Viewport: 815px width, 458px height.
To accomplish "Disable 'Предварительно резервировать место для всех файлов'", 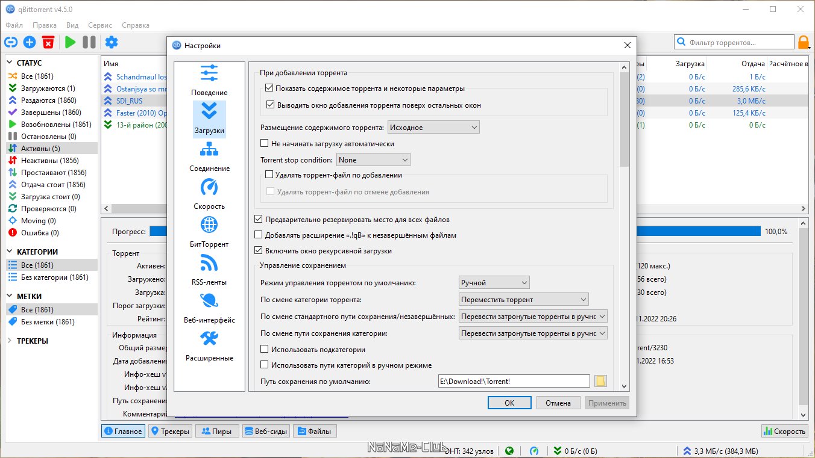I will pos(259,220).
